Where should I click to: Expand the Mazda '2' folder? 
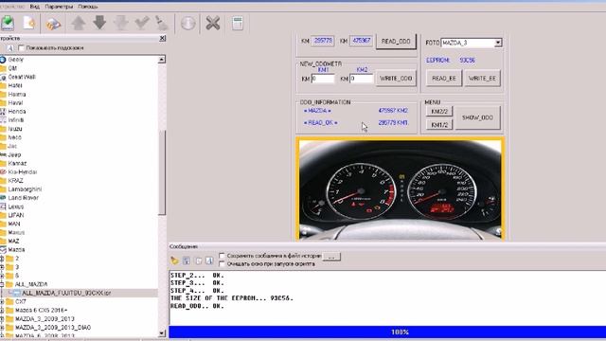click(2, 259)
